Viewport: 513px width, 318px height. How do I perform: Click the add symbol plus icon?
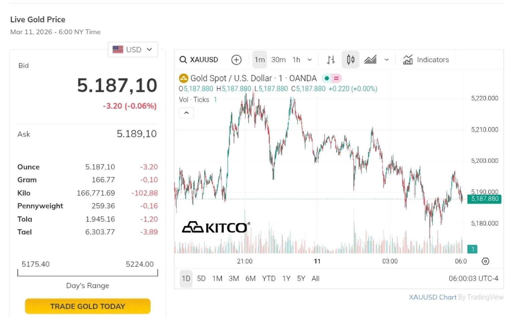[x=236, y=60]
